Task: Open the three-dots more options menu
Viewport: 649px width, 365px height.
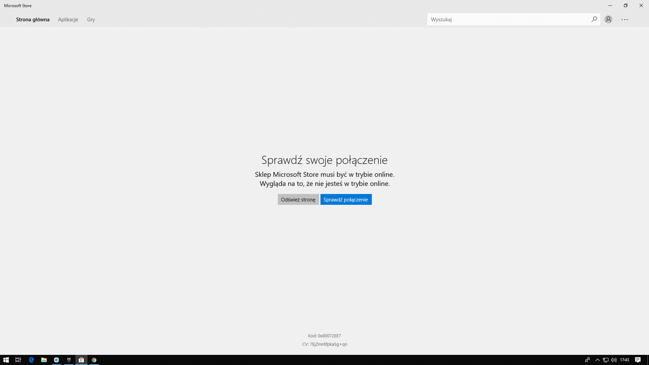Action: [x=625, y=19]
